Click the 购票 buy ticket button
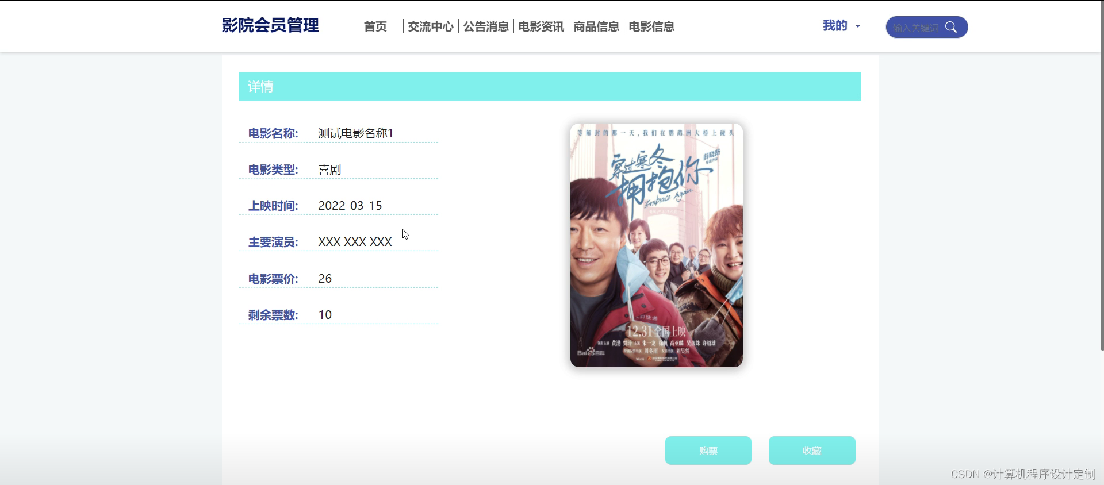The image size is (1104, 485). pyautogui.click(x=708, y=451)
